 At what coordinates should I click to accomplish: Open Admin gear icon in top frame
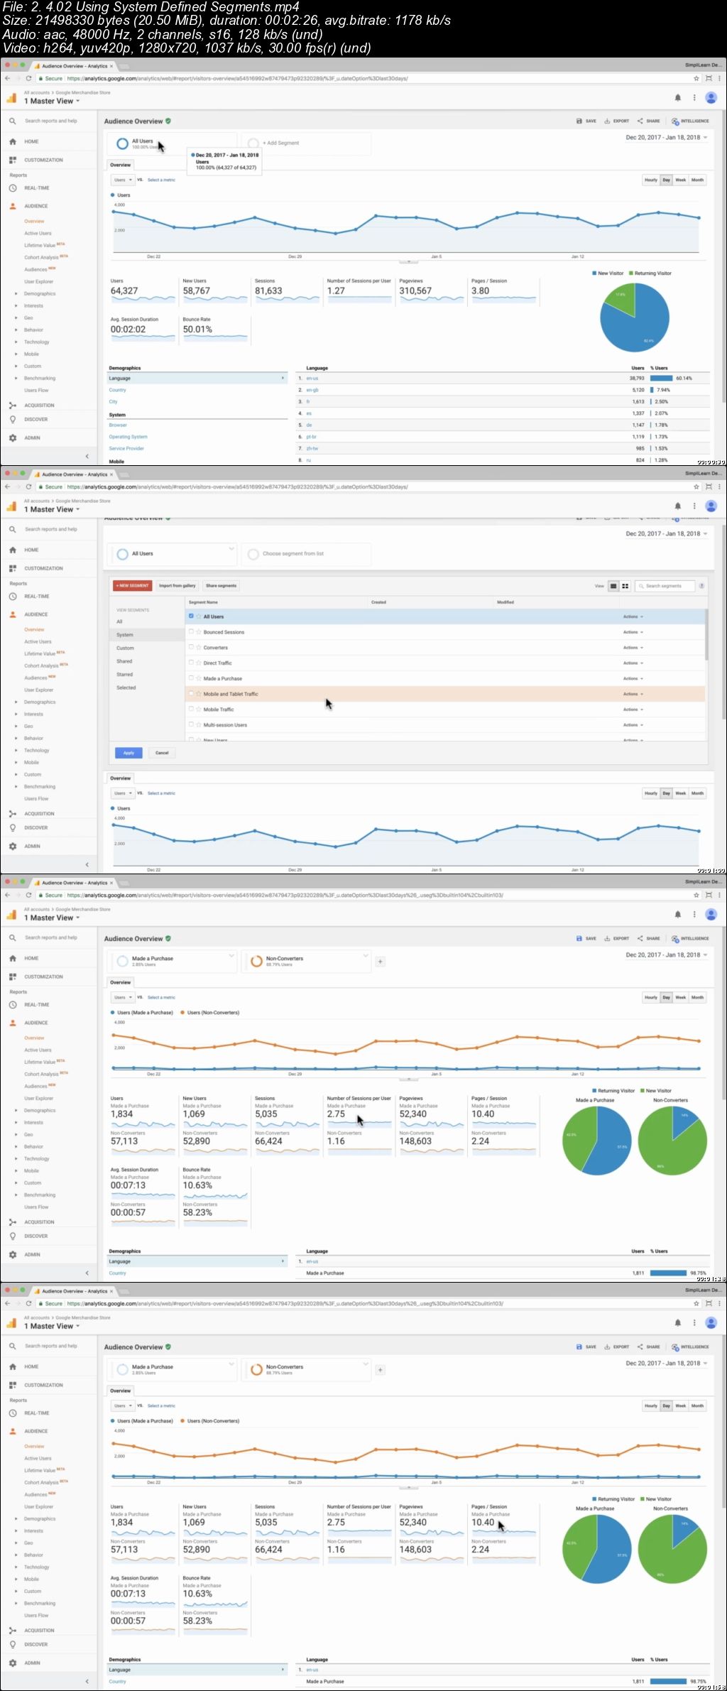[13, 438]
